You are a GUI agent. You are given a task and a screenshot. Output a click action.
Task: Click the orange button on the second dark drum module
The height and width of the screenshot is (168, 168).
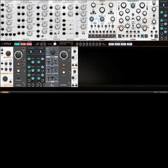[x=63, y=65]
